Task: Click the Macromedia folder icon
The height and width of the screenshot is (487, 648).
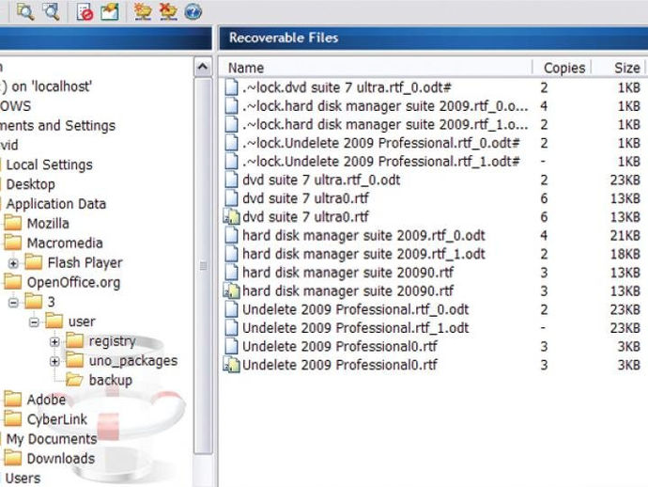Action: [13, 242]
